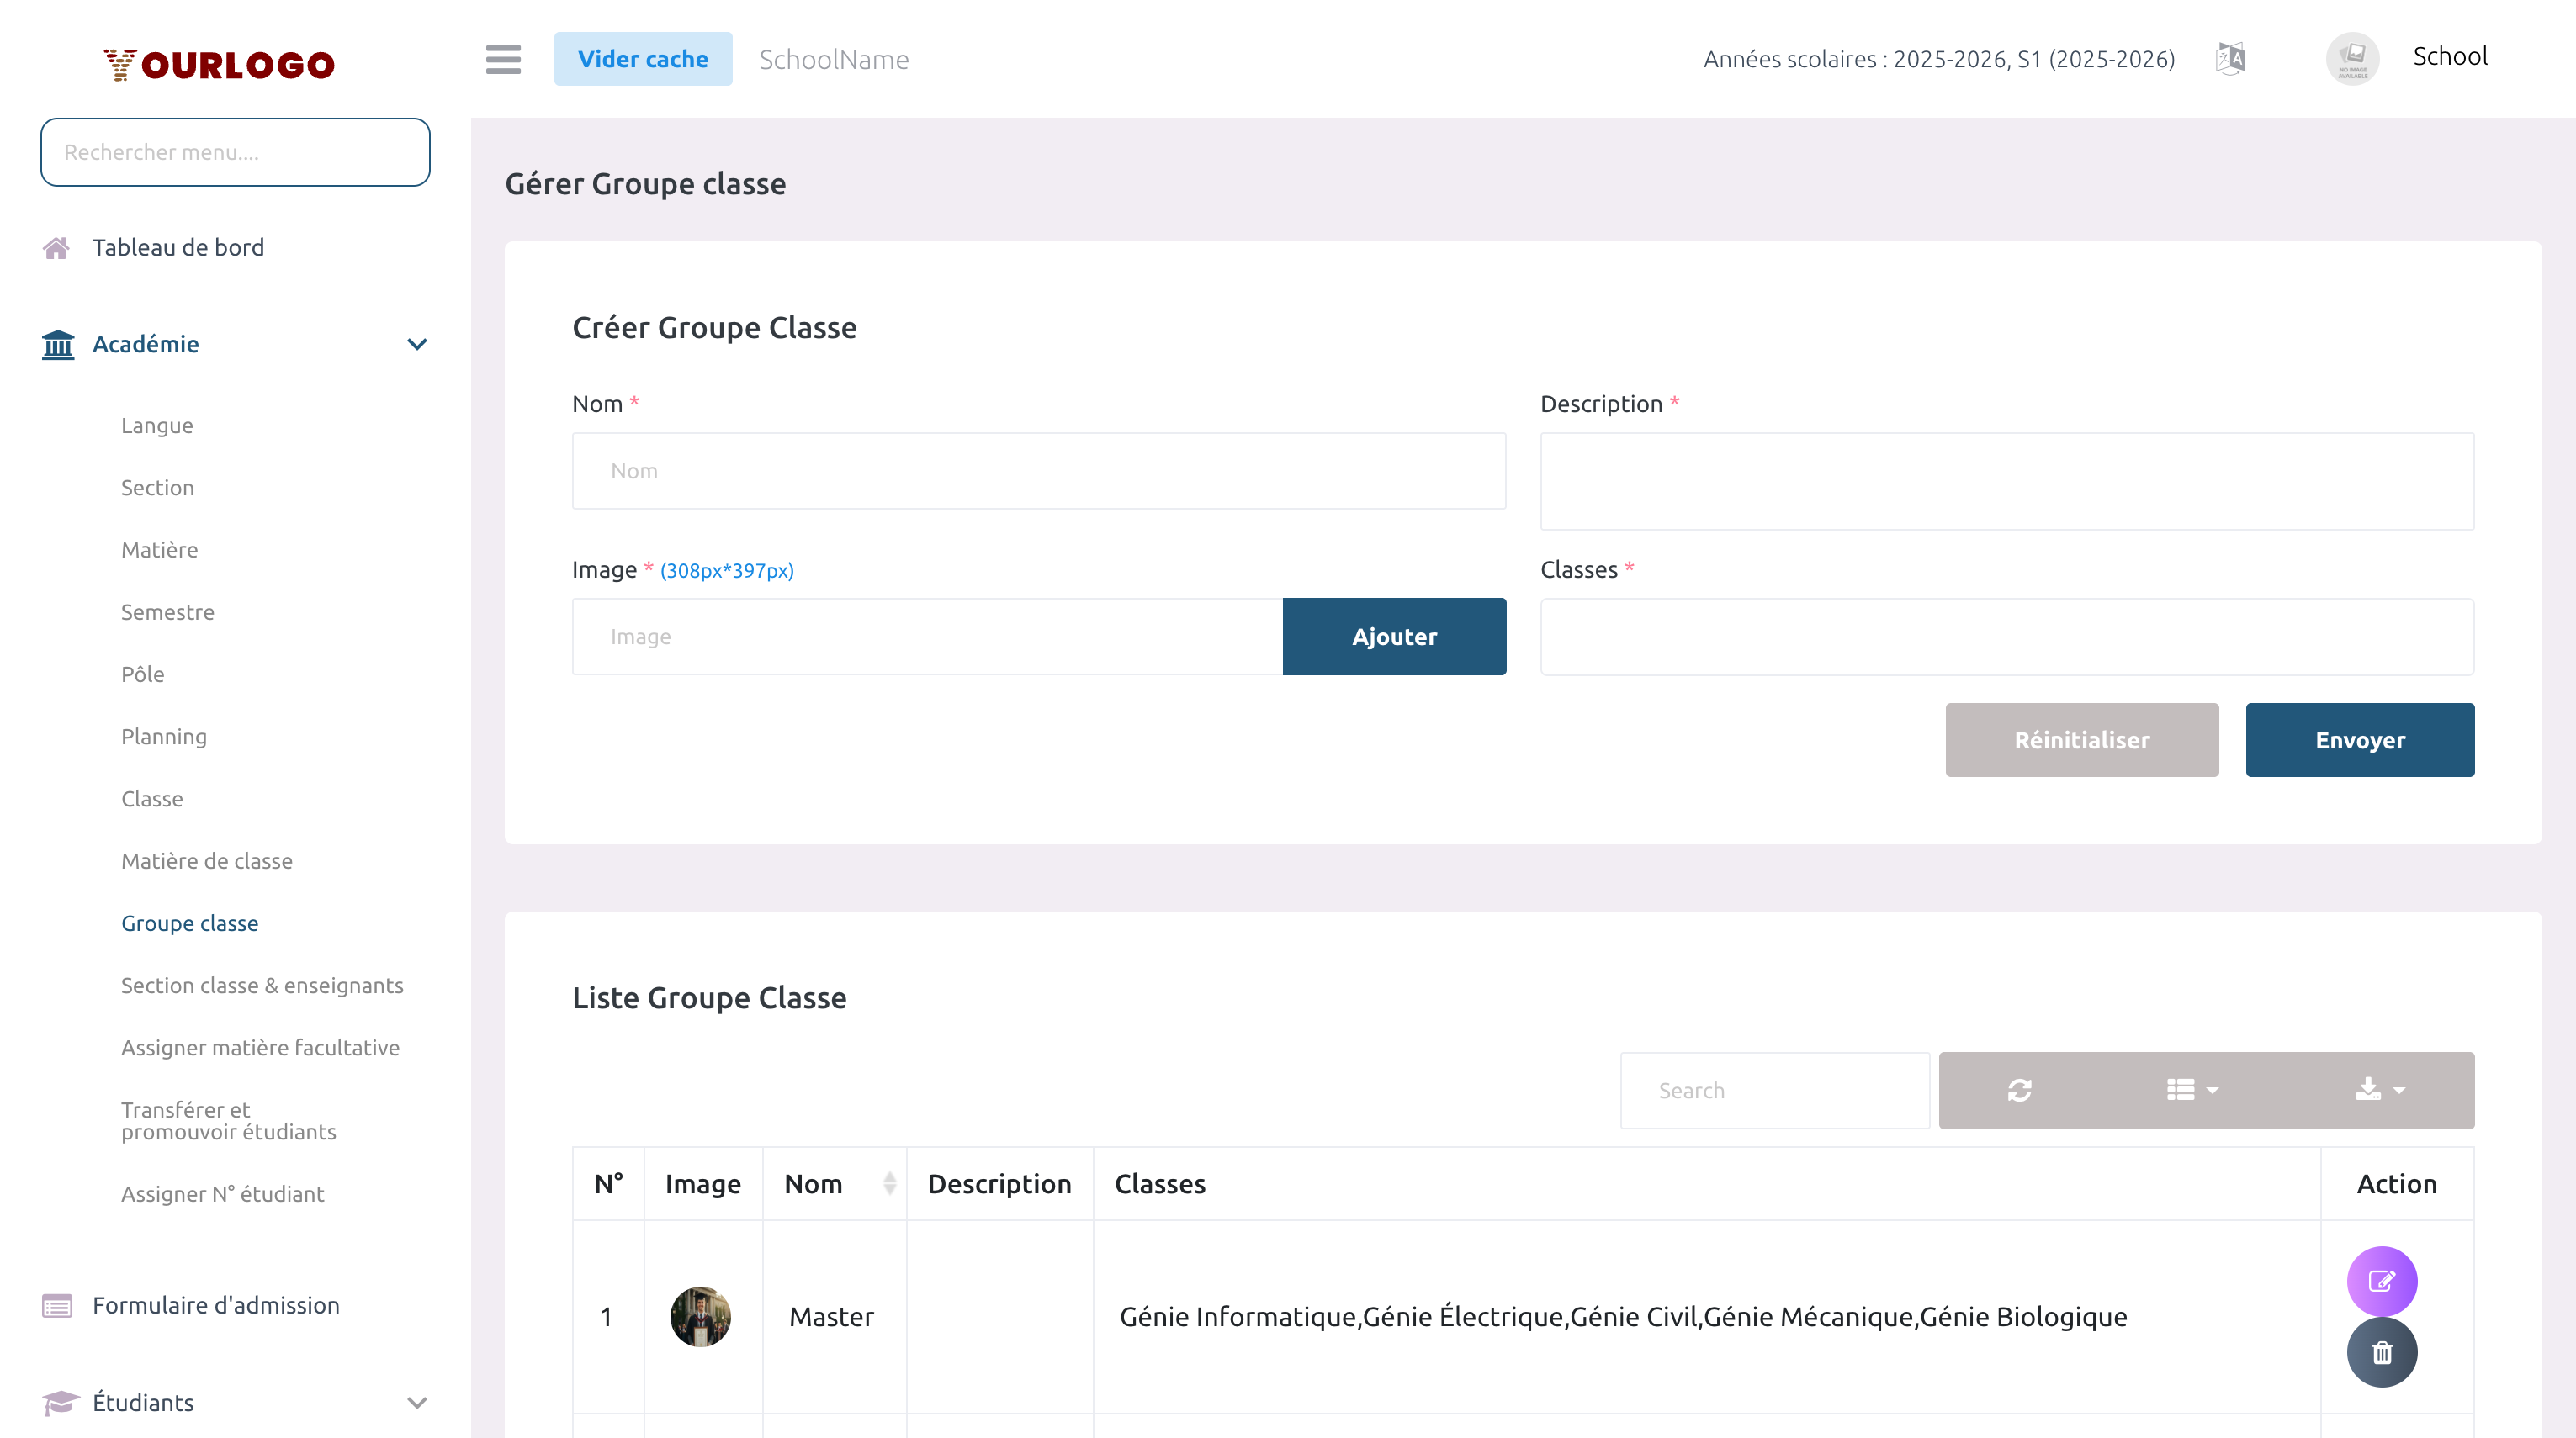Open the Groupe classe menu item
The height and width of the screenshot is (1438, 2576).
click(190, 923)
